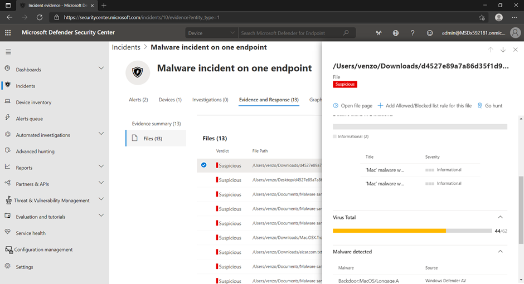Expand Evaluation and tutorials chevron
The height and width of the screenshot is (284, 524).
(x=101, y=216)
